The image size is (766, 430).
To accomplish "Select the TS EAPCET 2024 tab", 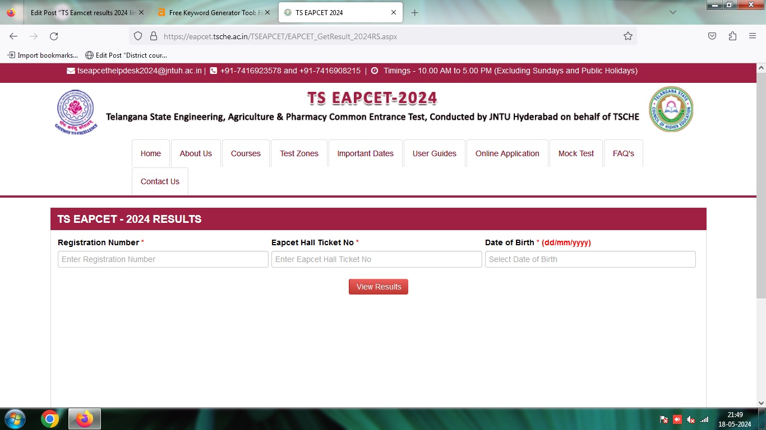I will pyautogui.click(x=339, y=12).
